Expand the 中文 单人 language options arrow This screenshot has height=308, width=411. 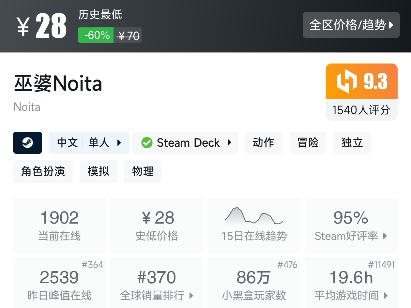click(119, 143)
